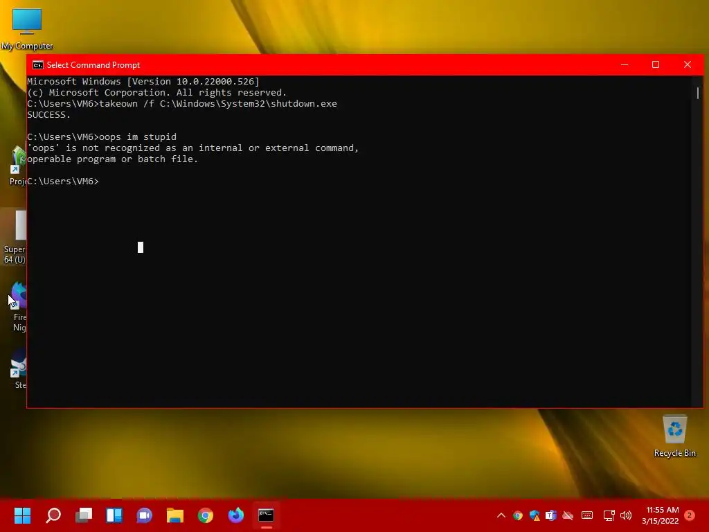
Task: Maximize the Command Prompt window
Action: point(656,64)
